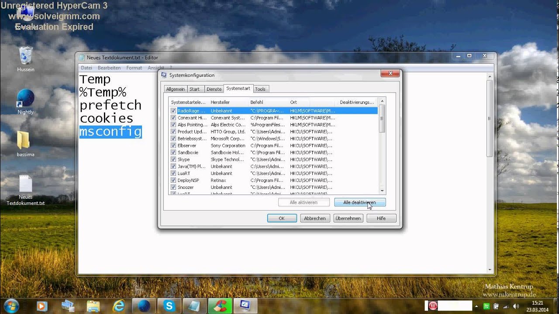Open Windows Explorer folder icon in taskbar
Image resolution: width=559 pixels, height=314 pixels.
(x=93, y=306)
